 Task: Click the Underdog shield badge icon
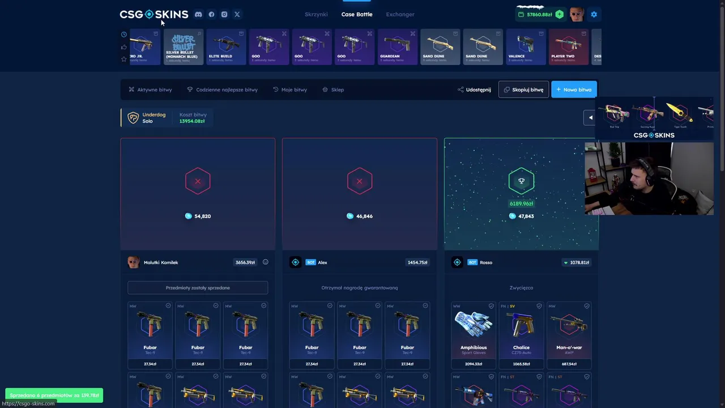133,118
